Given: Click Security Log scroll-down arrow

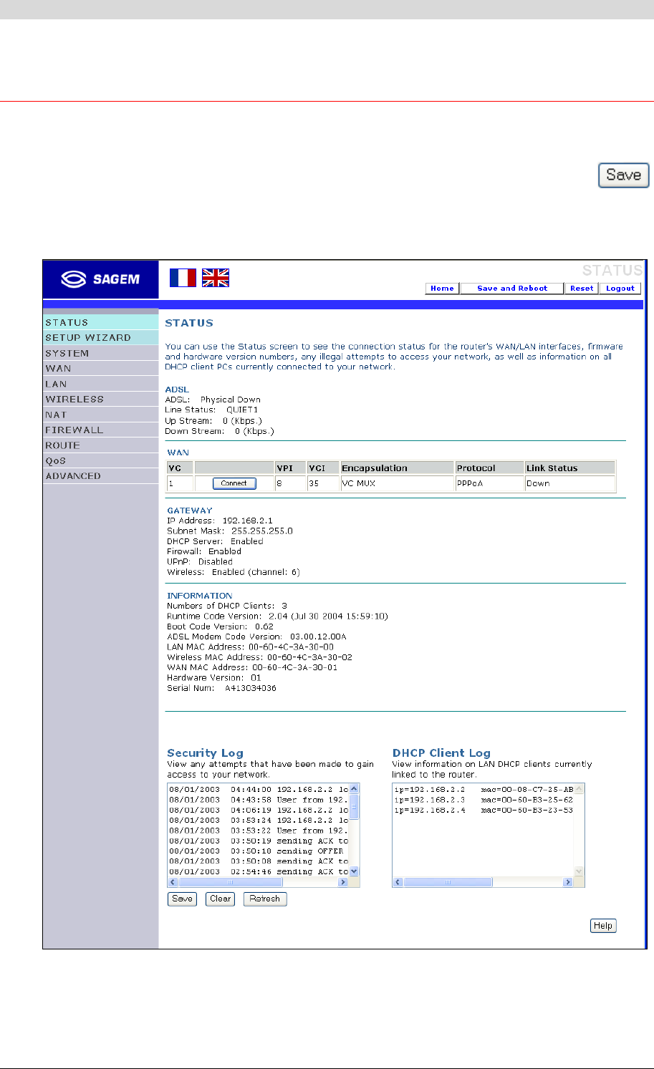Looking at the screenshot, I should point(354,871).
